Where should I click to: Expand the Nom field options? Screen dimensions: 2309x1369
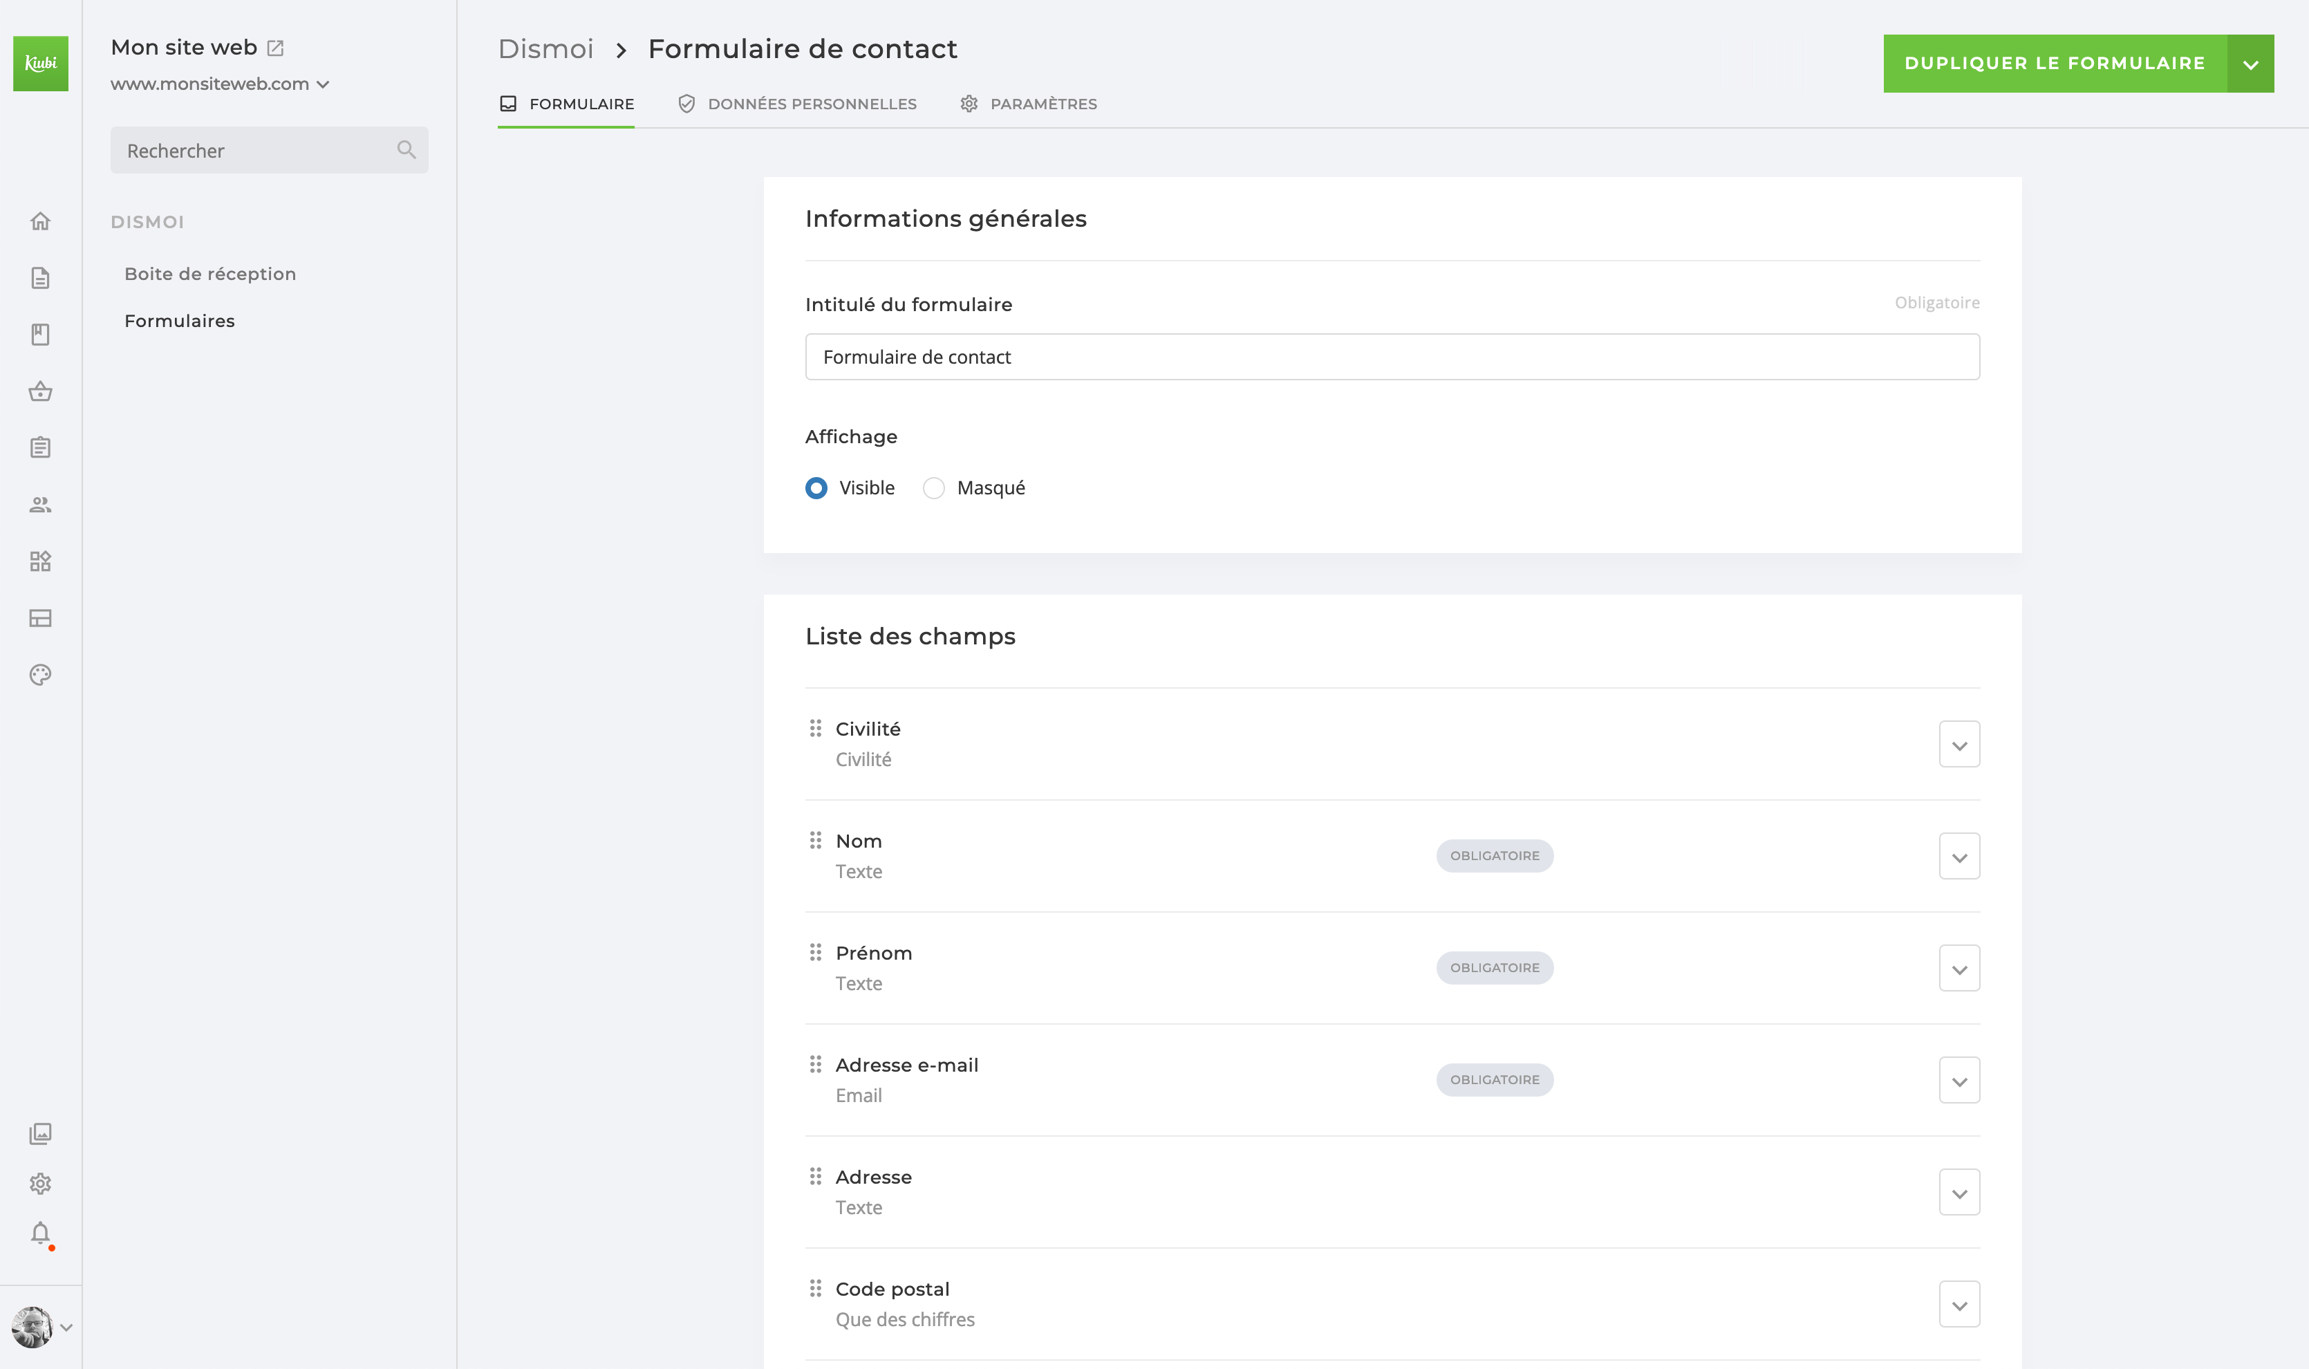coord(1959,856)
